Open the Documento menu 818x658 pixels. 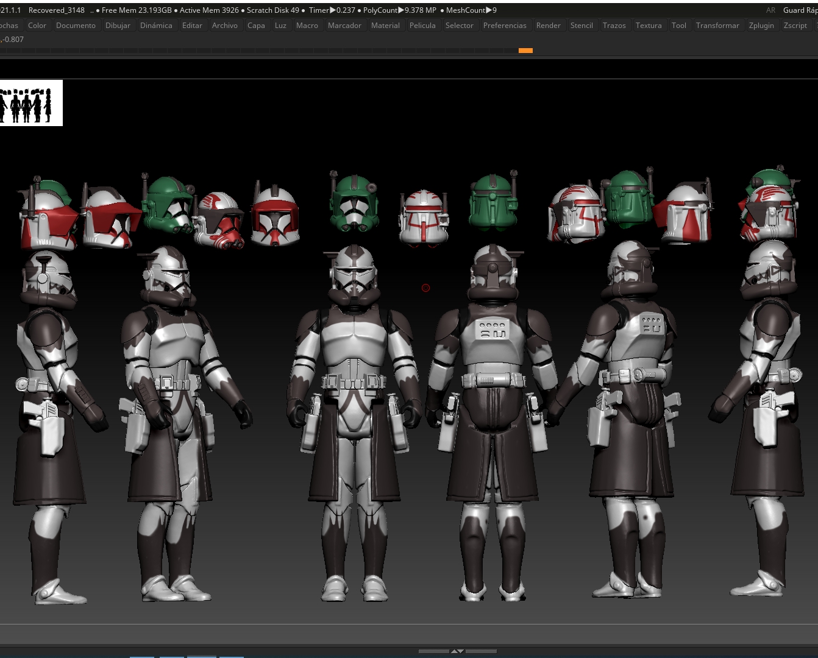coord(76,26)
